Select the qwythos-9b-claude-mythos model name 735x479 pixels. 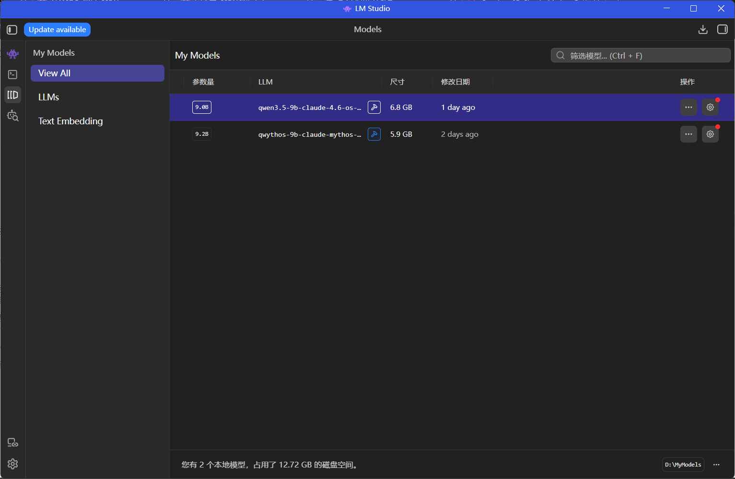pos(310,134)
